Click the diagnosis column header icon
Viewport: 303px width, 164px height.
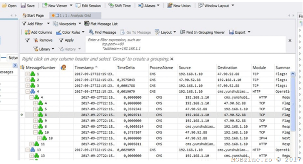point(63,67)
